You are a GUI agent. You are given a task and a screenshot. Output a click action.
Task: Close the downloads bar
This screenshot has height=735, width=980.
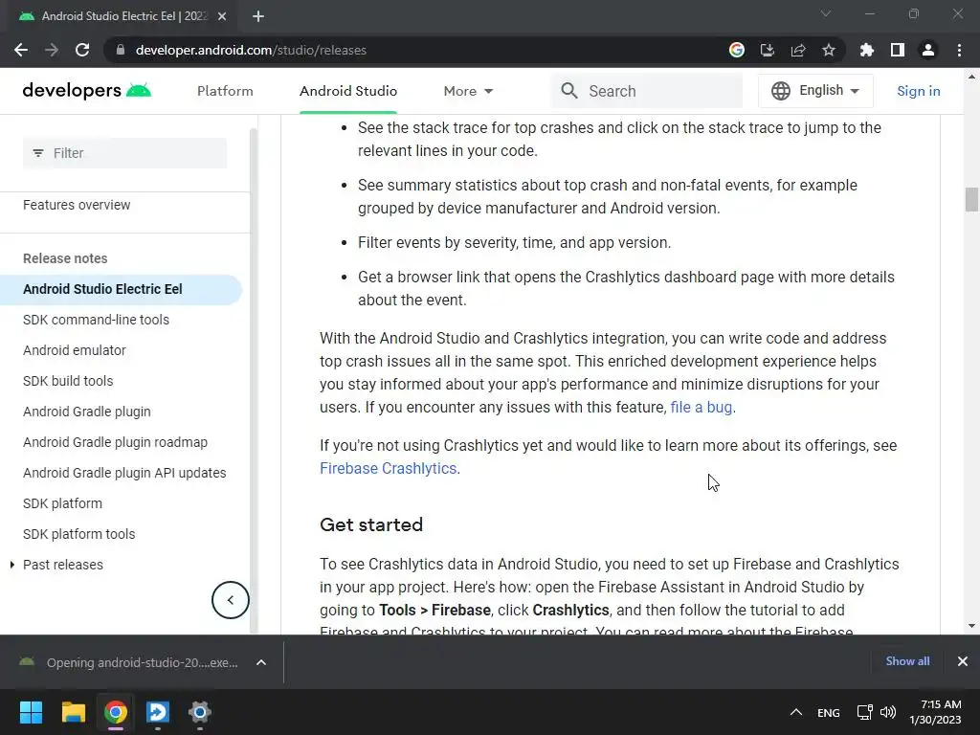(963, 661)
